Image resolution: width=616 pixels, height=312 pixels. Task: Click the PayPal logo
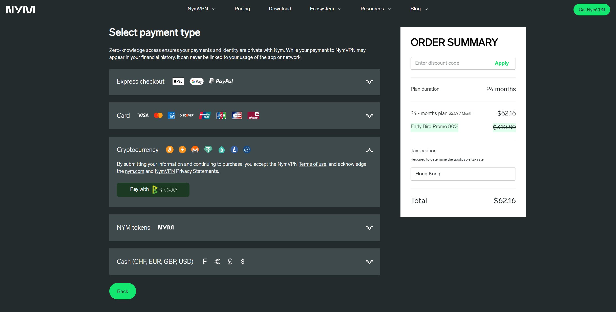(221, 81)
